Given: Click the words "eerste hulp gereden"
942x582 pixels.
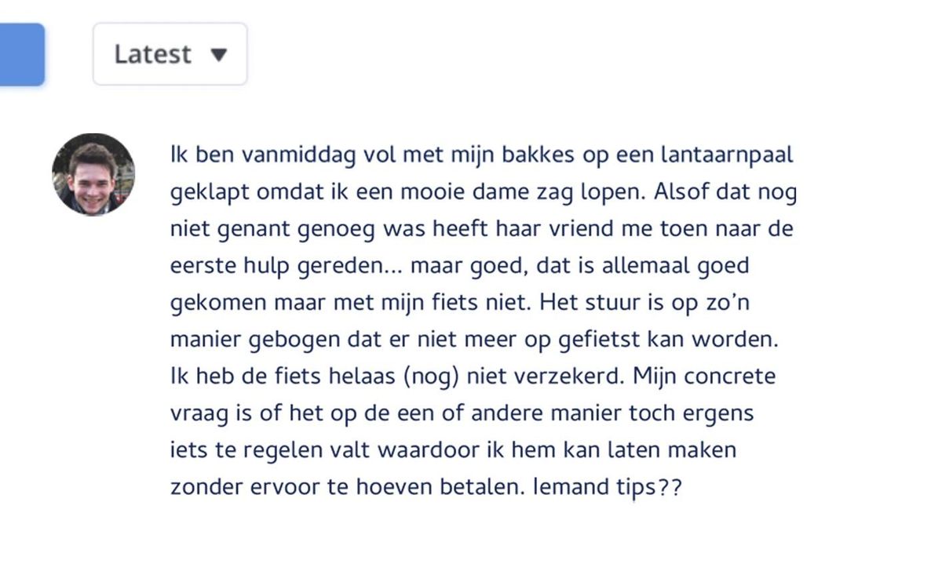Looking at the screenshot, I should click(277, 265).
